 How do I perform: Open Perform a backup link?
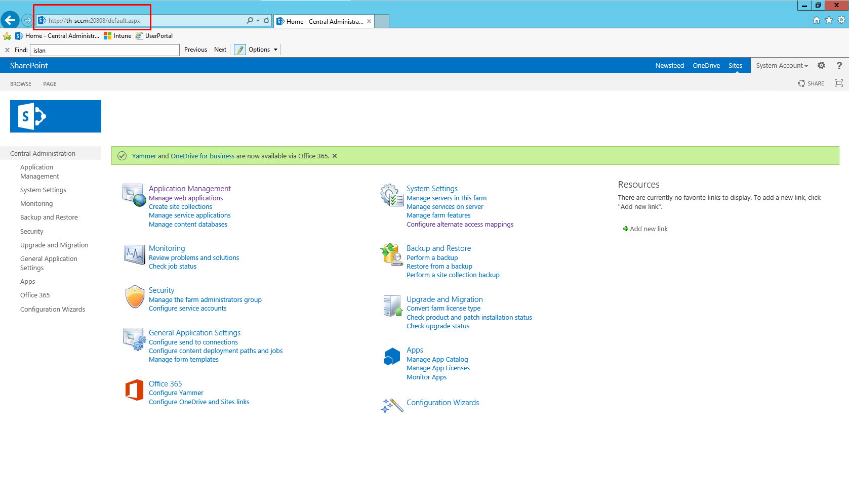click(432, 258)
